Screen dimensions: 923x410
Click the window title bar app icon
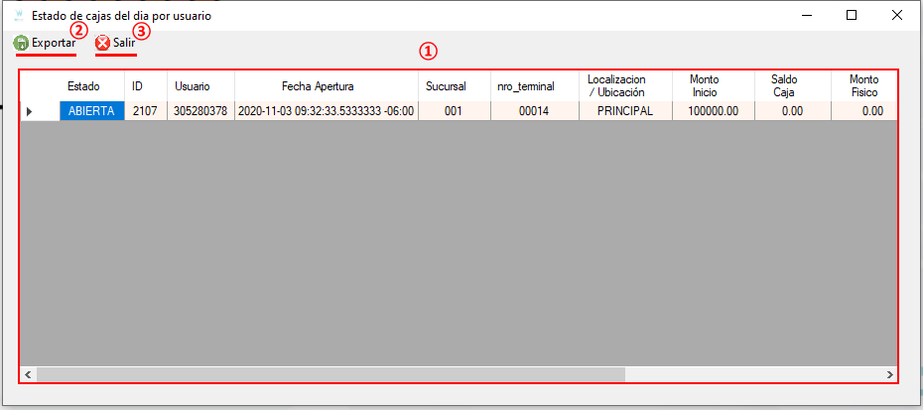tap(18, 16)
